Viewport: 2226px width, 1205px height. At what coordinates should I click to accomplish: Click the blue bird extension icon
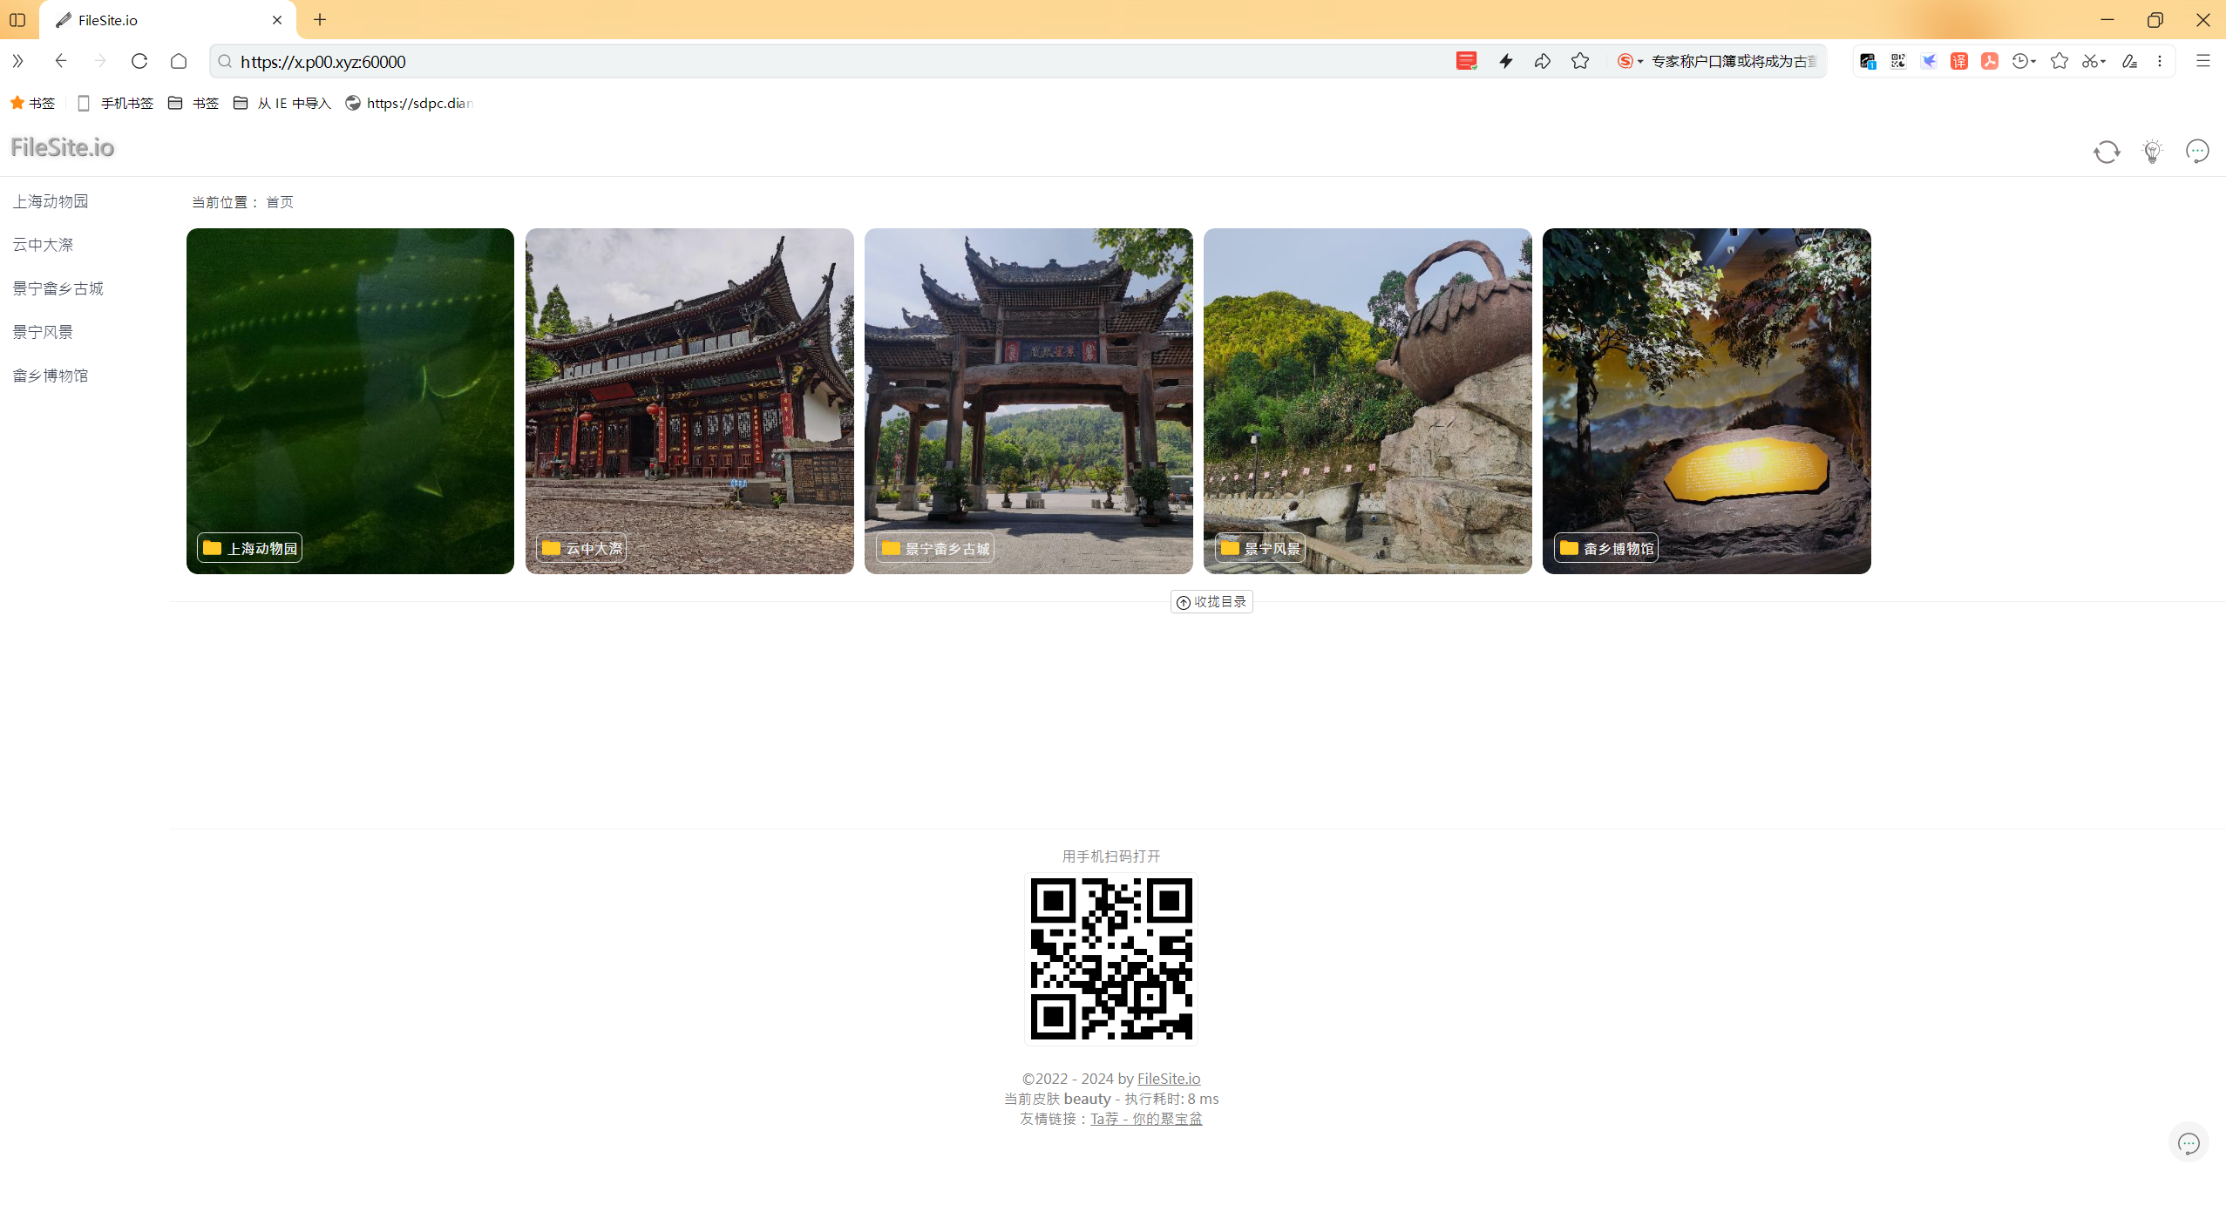click(1929, 61)
